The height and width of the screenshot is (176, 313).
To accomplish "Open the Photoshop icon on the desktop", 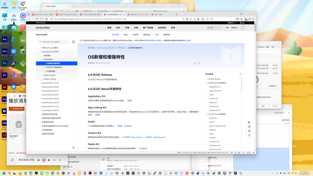I will 5,64.
